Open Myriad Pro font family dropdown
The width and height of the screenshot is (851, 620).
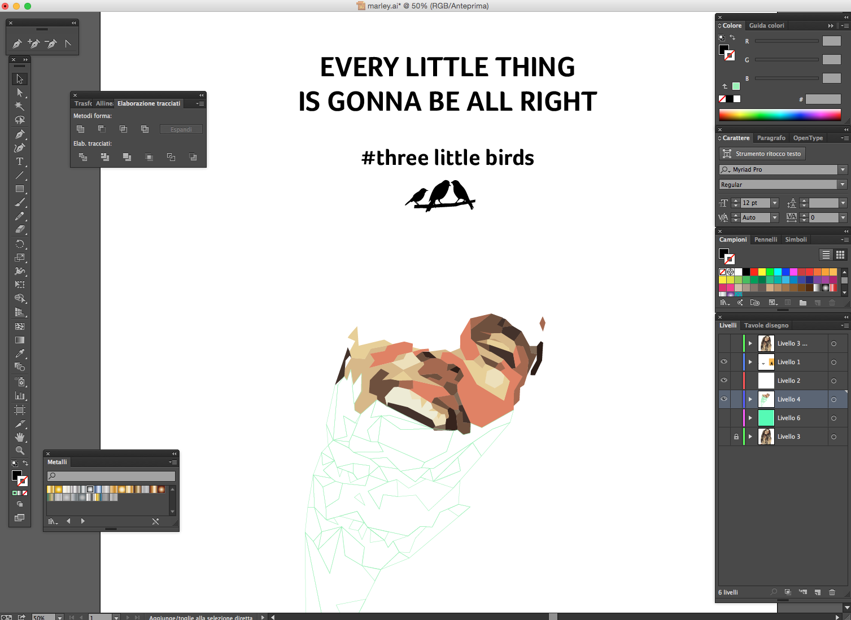pyautogui.click(x=843, y=169)
